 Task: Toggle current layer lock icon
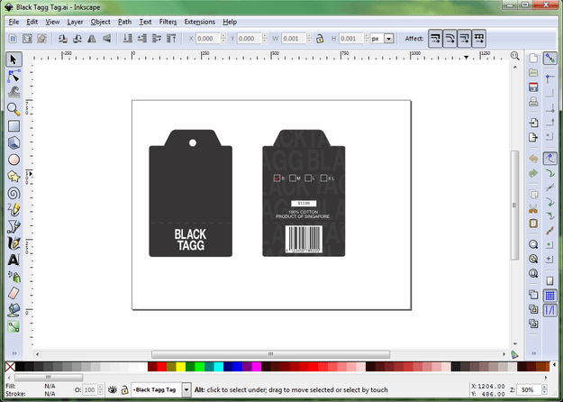click(x=124, y=389)
